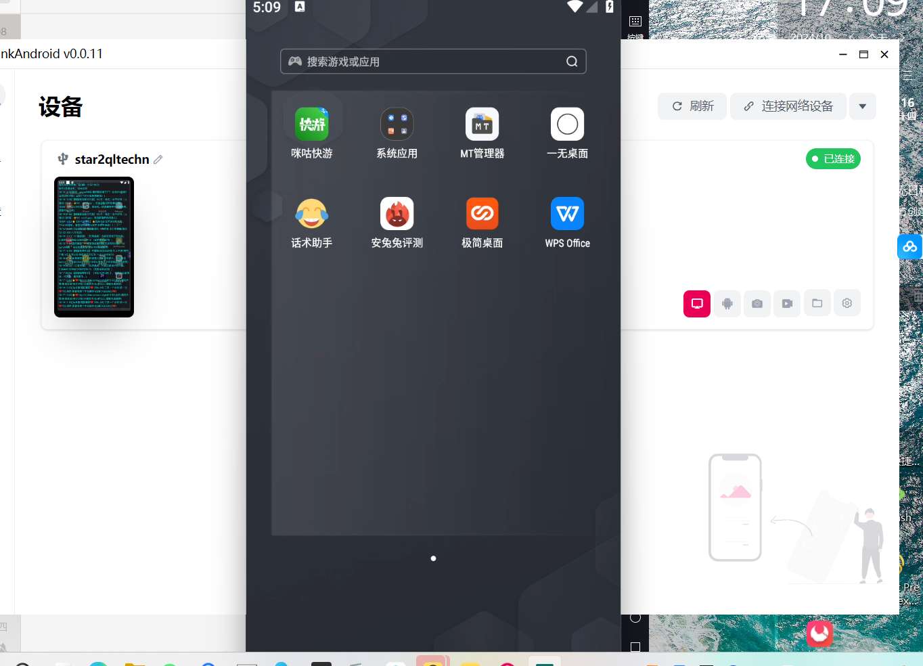Click the star2qltechn device name
Viewport: 923px width, 666px height.
(x=112, y=160)
